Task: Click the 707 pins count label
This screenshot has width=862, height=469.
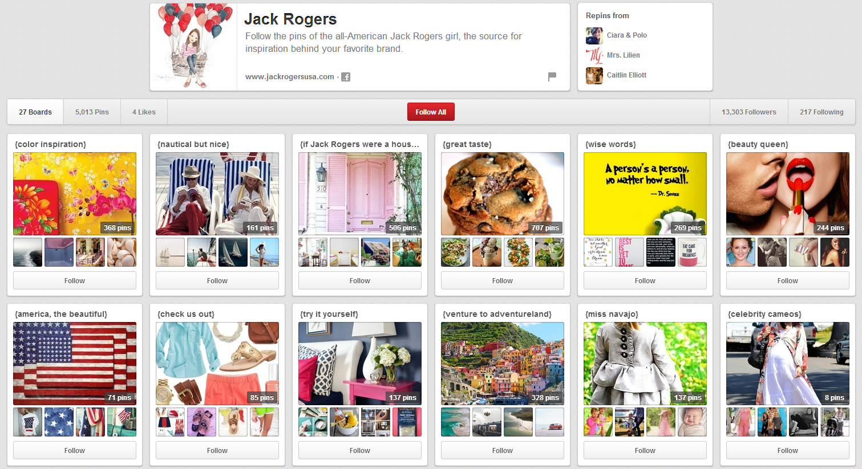Action: pos(545,228)
